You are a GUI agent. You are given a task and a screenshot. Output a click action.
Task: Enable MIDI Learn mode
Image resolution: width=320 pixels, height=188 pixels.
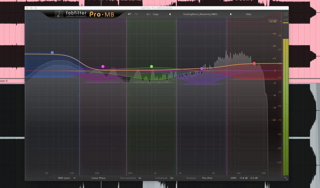pyautogui.click(x=63, y=177)
